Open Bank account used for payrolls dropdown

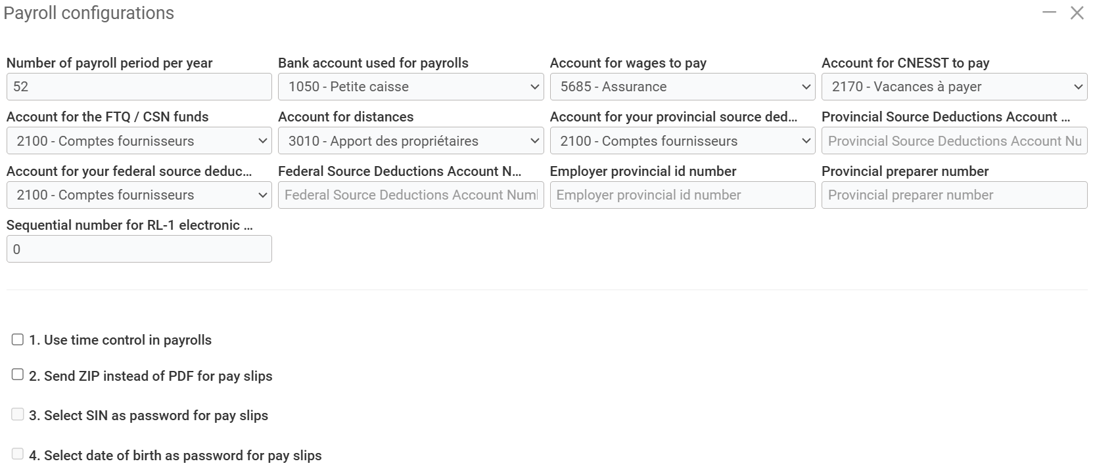click(x=411, y=87)
